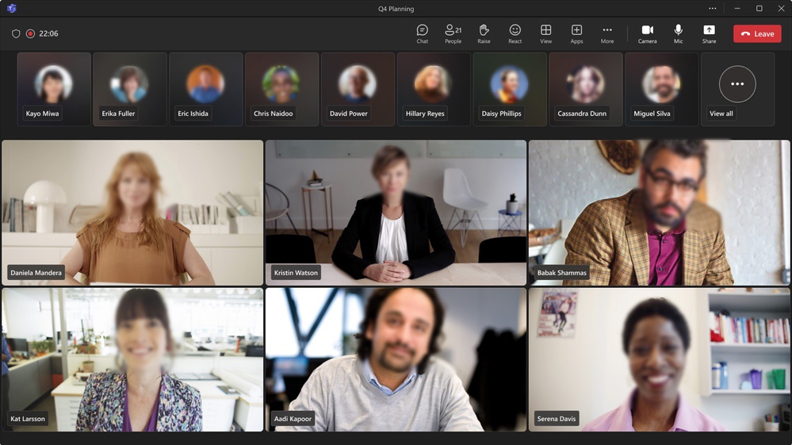The image size is (792, 445).
Task: Click Babak Shammas's video feed
Action: coord(659,213)
